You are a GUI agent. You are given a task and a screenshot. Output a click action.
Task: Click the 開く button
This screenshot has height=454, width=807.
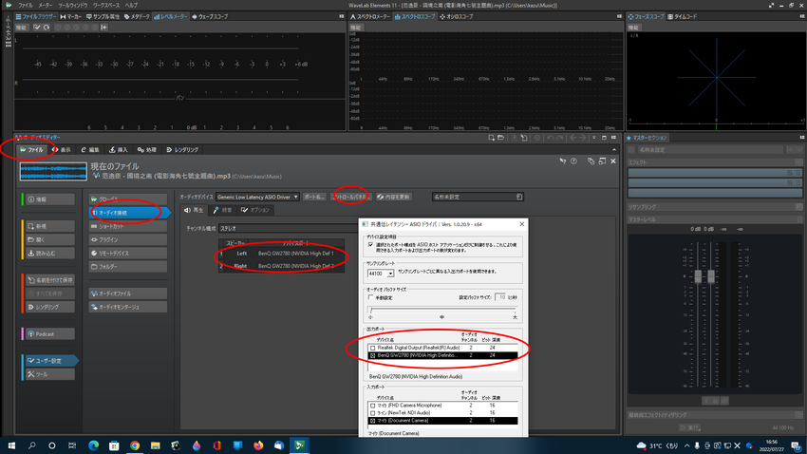coord(49,239)
